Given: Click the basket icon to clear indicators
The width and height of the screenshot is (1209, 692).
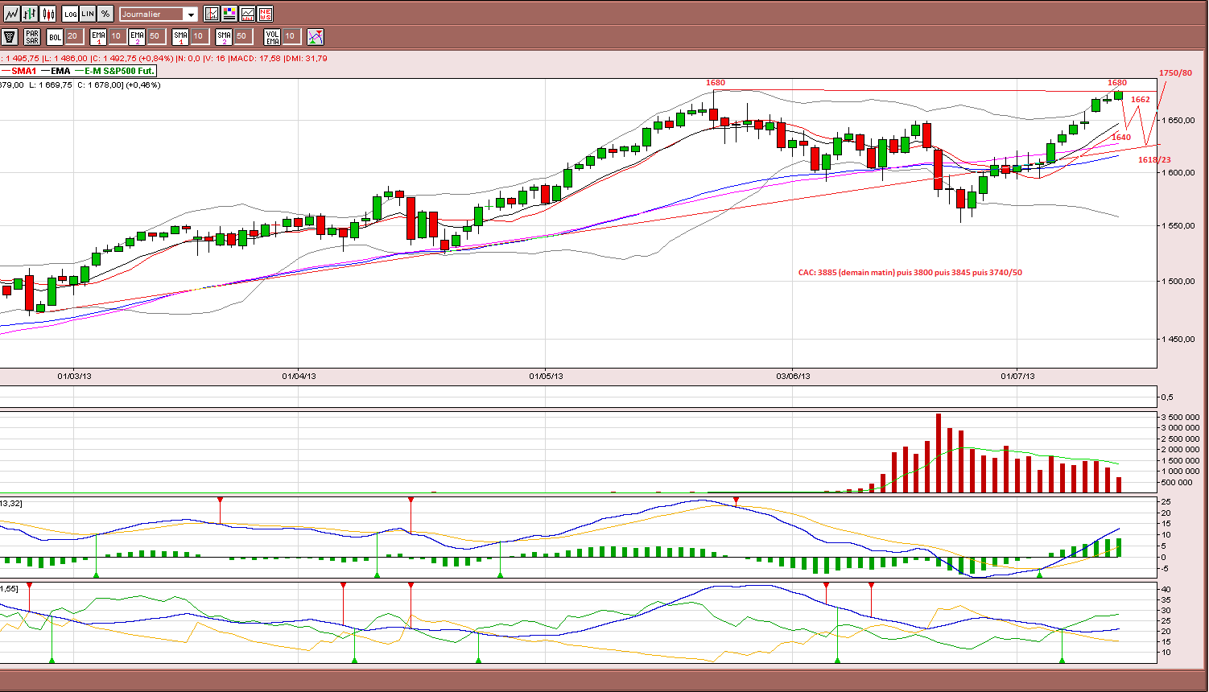Looking at the screenshot, I should (10, 36).
